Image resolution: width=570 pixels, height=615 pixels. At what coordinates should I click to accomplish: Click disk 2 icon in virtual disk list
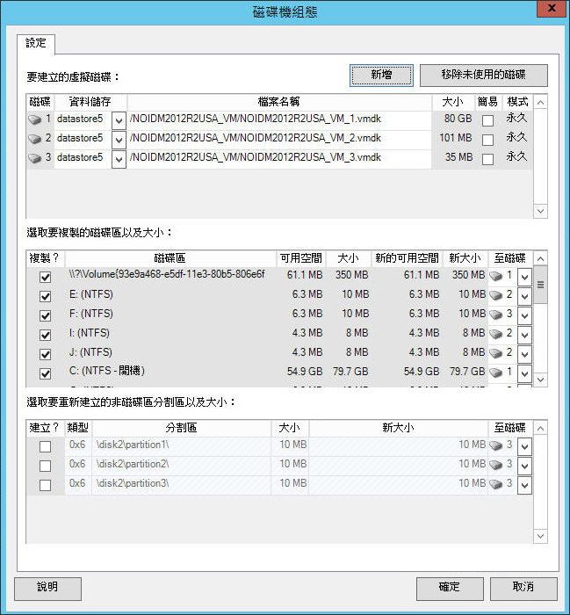[x=35, y=139]
